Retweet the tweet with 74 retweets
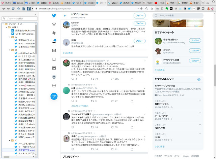This screenshot has height=159, width=216. point(92,79)
